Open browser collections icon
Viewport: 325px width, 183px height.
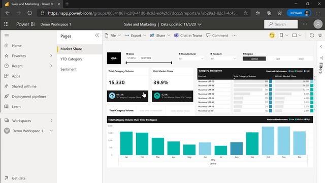point(269,13)
